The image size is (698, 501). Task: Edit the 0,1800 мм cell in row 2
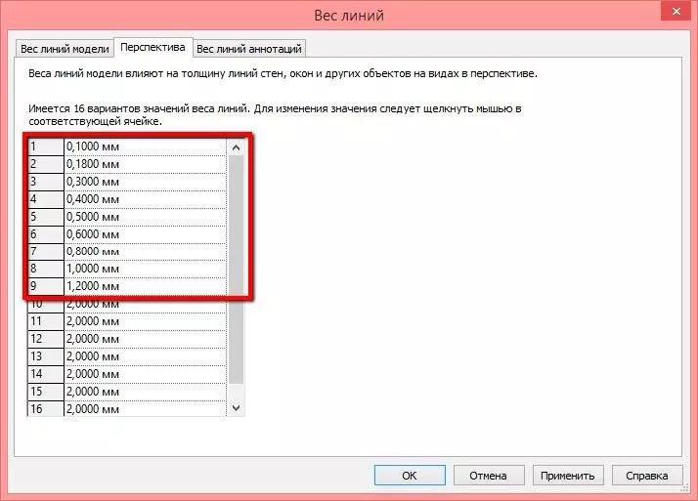pos(144,164)
